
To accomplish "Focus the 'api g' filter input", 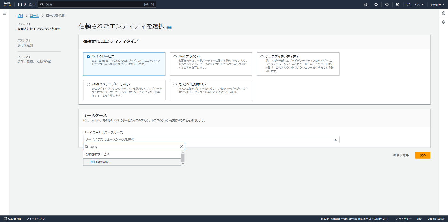I will point(134,147).
